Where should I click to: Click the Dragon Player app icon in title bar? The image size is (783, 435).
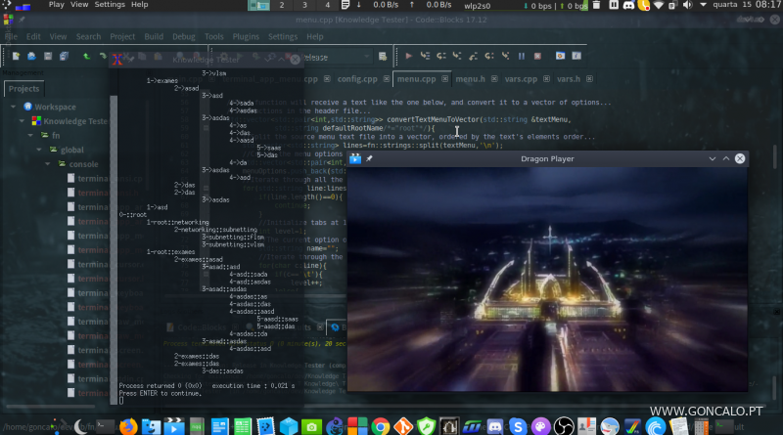(355, 158)
